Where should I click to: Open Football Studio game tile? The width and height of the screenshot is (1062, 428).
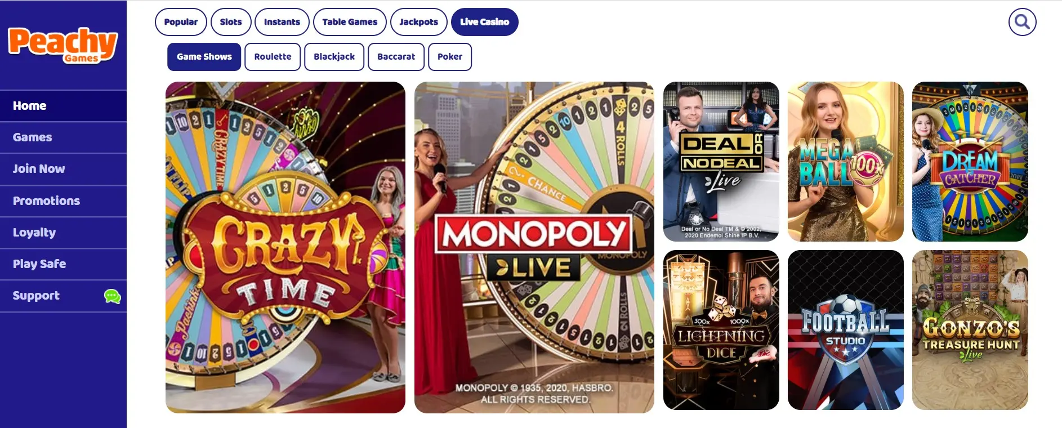pyautogui.click(x=846, y=330)
